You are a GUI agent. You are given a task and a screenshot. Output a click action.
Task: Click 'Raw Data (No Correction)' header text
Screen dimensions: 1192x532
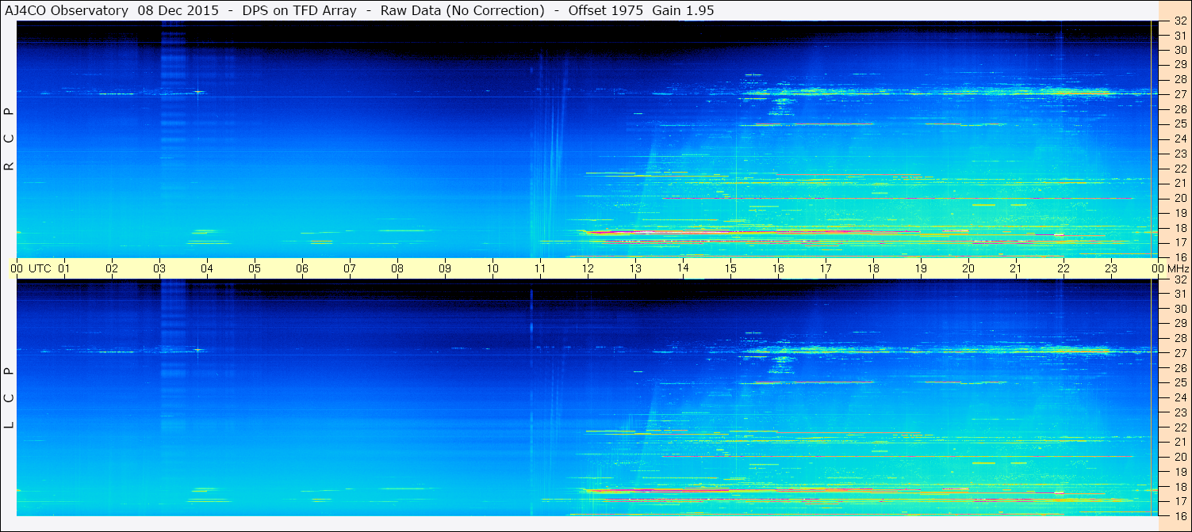coord(462,10)
